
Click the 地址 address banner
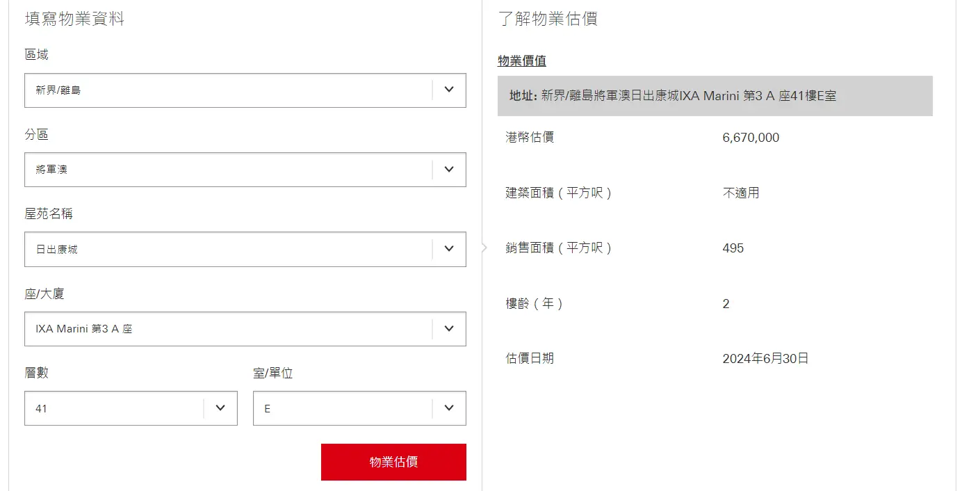(x=715, y=96)
